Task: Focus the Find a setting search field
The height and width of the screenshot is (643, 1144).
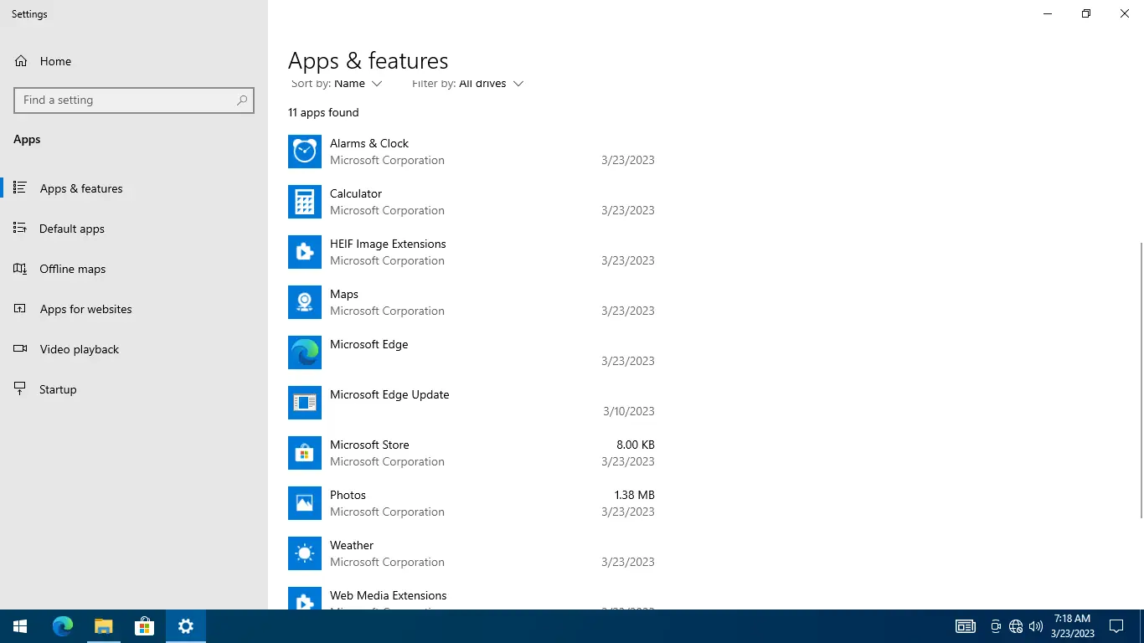Action: pyautogui.click(x=134, y=100)
